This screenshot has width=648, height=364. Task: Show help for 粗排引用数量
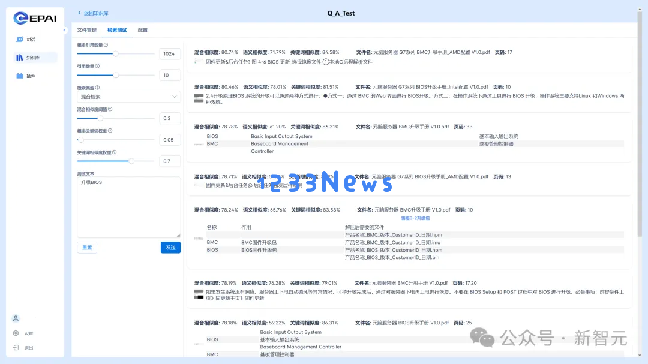coord(106,45)
